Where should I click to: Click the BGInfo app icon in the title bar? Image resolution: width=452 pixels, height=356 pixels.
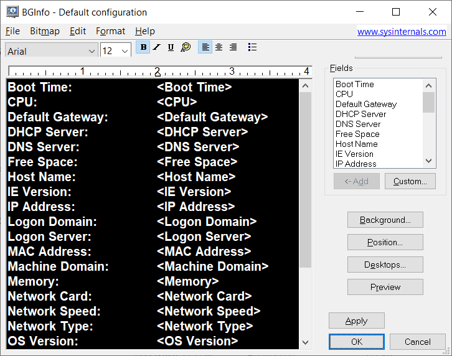(12, 12)
